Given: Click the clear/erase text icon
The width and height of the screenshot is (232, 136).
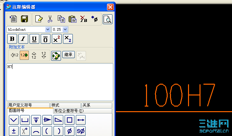Looking at the screenshot, I should click(x=39, y=19).
